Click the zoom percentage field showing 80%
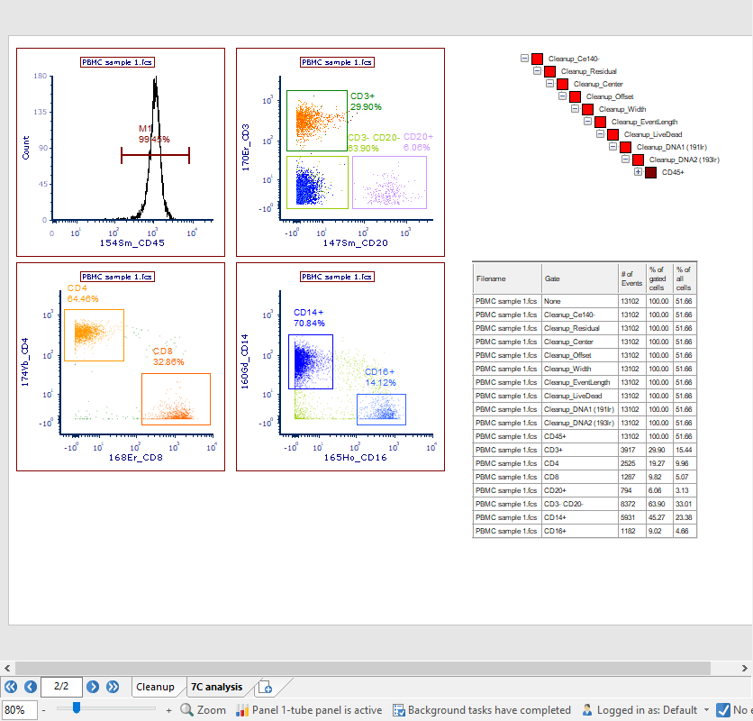Screen dimensions: 753x721 (x=19, y=710)
